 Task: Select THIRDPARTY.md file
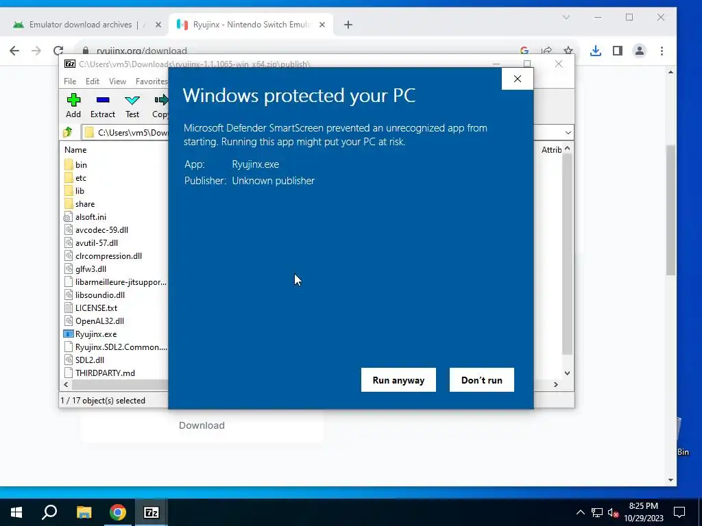coord(99,373)
